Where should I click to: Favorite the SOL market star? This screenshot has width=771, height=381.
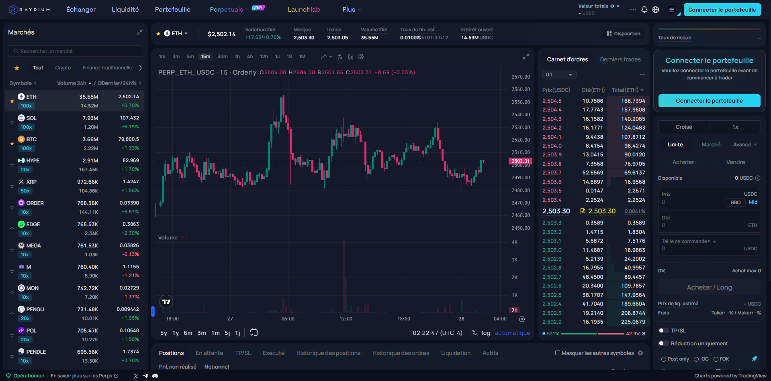tap(12, 122)
